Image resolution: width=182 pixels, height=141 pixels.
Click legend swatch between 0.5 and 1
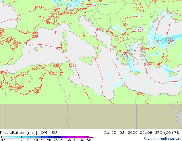pos(11,137)
